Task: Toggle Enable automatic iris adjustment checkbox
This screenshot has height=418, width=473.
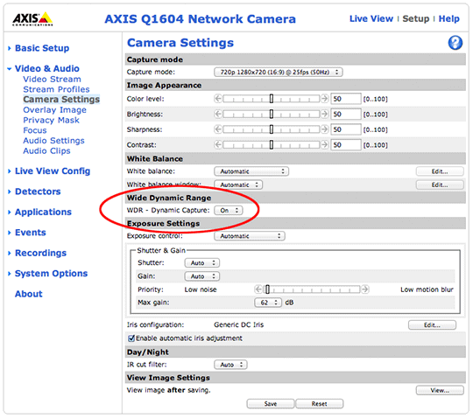Action: coord(131,338)
